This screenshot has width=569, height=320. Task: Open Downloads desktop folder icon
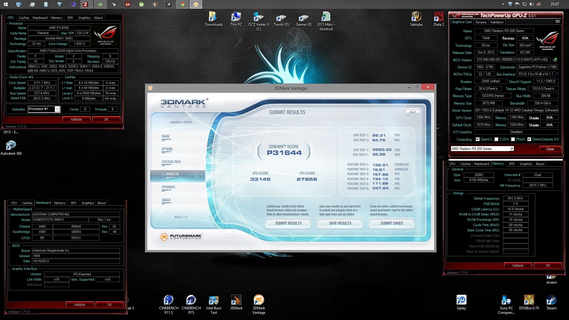click(214, 19)
